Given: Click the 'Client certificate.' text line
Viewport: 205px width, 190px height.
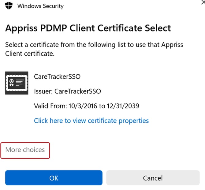Looking at the screenshot, I should [30, 54].
